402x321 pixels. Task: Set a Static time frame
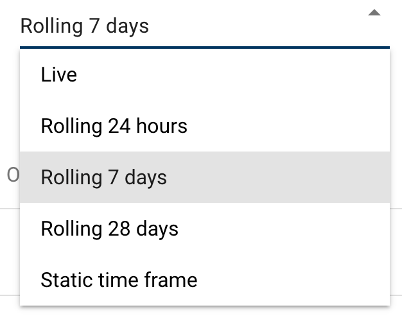click(x=119, y=280)
